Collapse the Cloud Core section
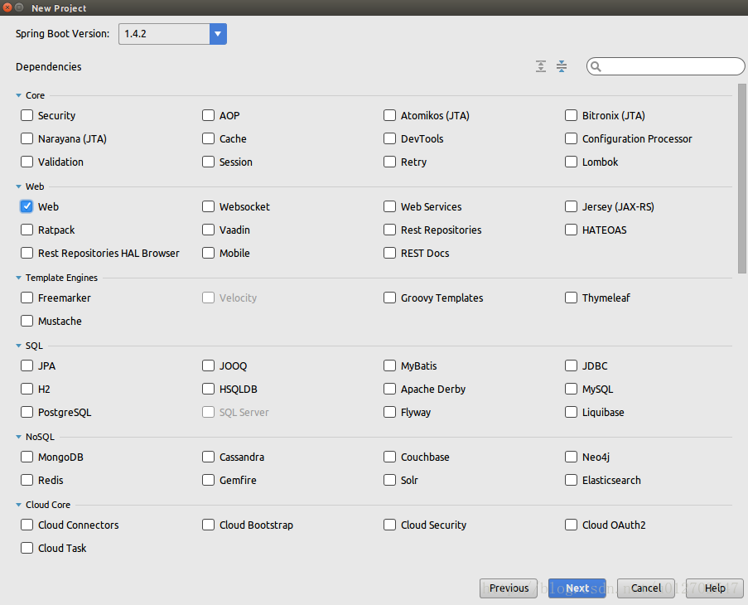The height and width of the screenshot is (605, 748). [x=18, y=505]
